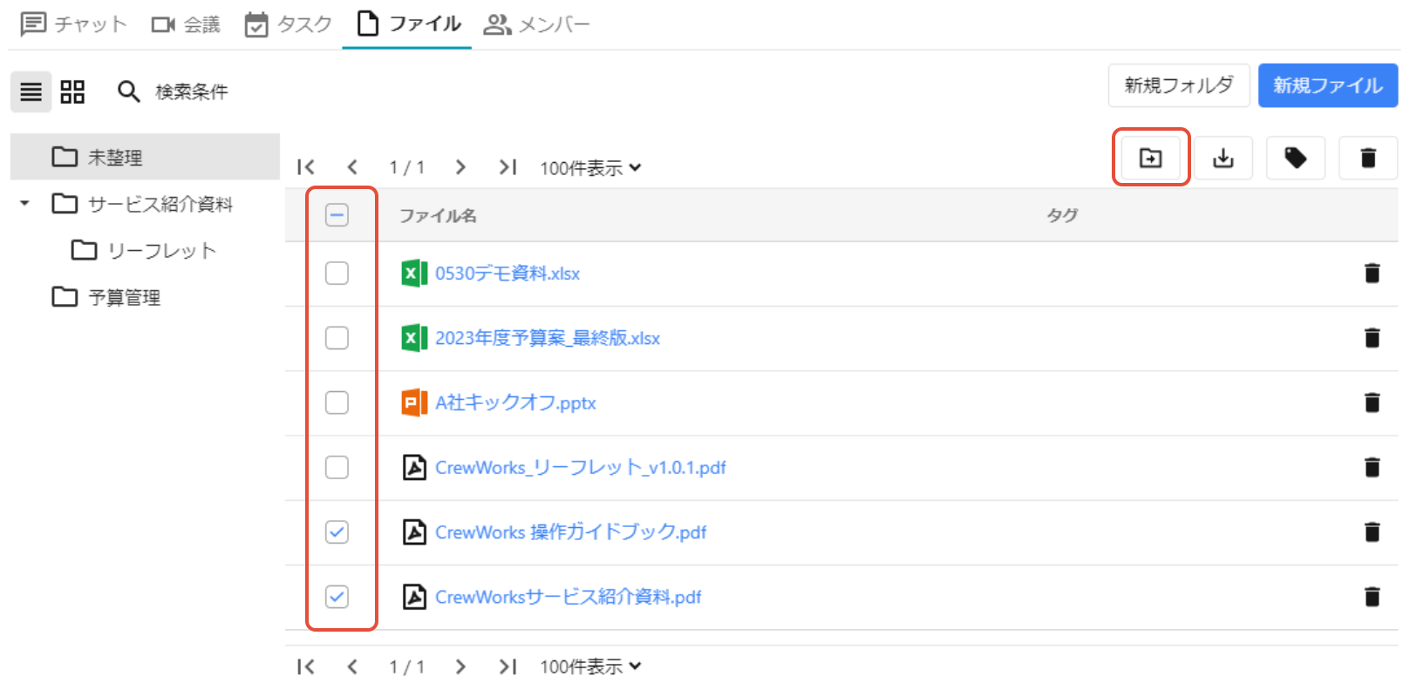Download selected files icon
The image size is (1410, 690).
1223,158
